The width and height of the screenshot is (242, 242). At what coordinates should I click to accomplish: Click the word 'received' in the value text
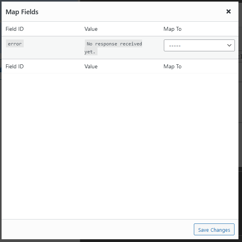coord(131,44)
